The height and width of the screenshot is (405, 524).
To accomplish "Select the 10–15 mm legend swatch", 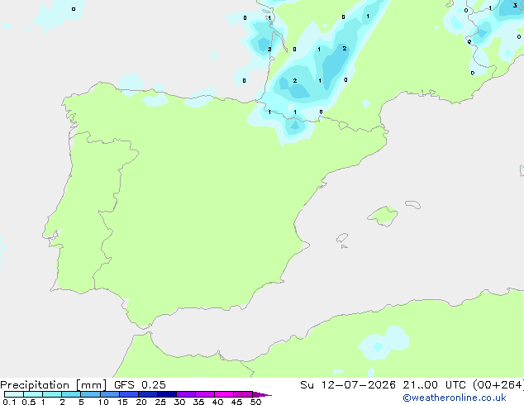I will point(109,394).
